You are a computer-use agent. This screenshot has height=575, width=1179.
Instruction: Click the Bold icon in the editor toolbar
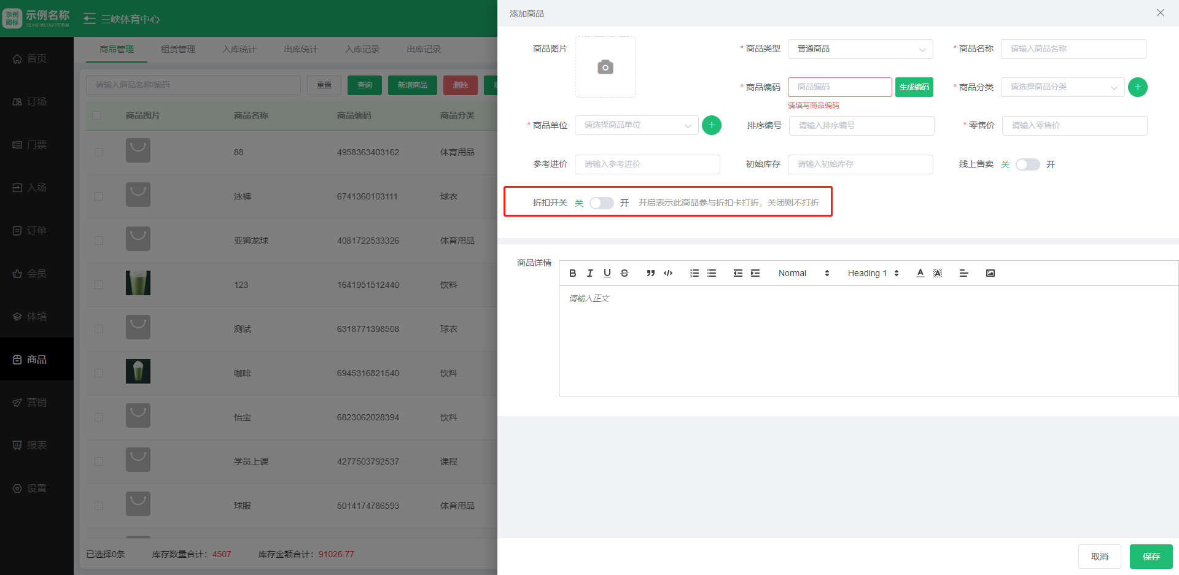pos(572,273)
